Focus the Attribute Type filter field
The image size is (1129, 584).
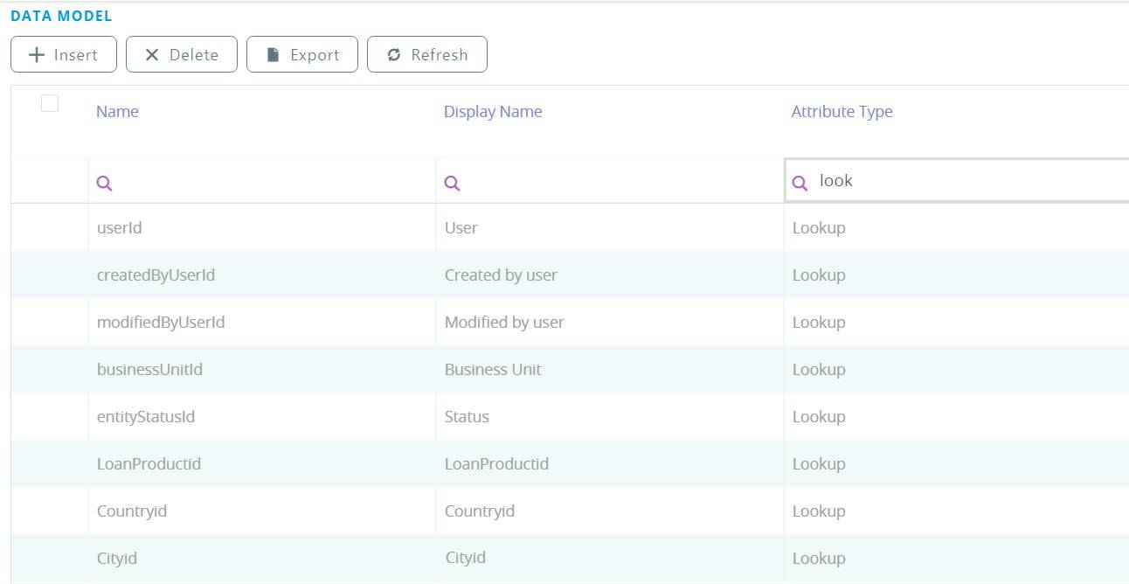coord(961,181)
